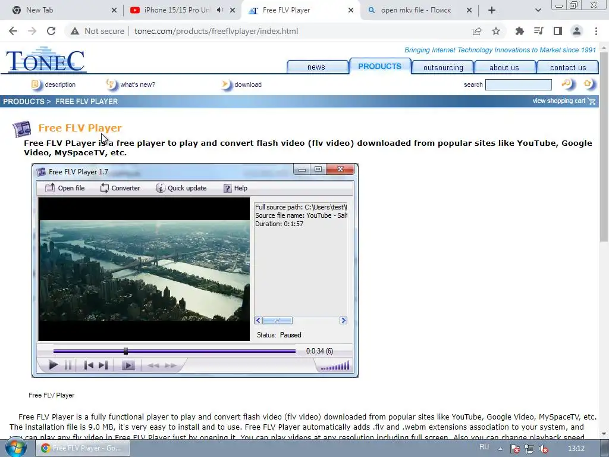
Task: Click the Free FLV Player Chrome taskbar button
Action: (83, 449)
